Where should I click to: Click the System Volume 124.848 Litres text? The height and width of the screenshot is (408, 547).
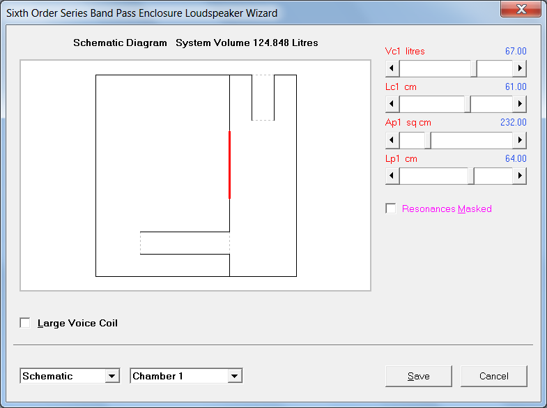pos(247,43)
